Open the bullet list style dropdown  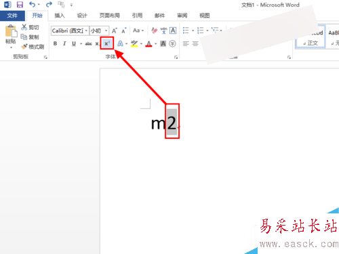(x=193, y=30)
